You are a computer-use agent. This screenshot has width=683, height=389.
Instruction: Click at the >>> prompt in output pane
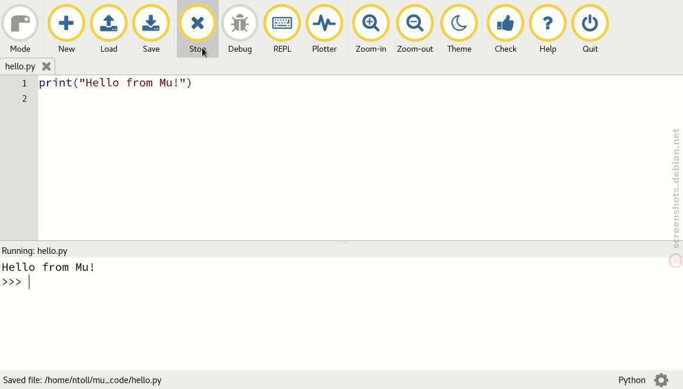(x=12, y=282)
